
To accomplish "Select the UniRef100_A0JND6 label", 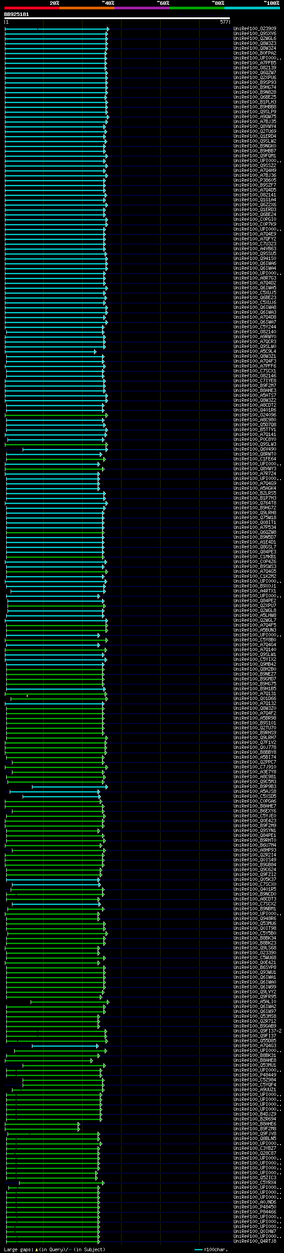I will pyautogui.click(x=255, y=1202).
